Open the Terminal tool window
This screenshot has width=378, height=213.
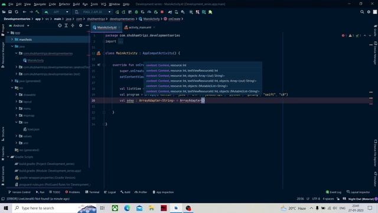coord(92,192)
